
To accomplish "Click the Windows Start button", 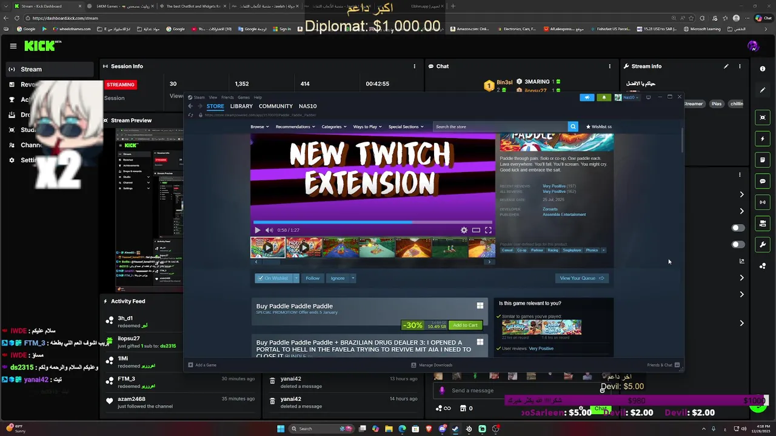I will tap(281, 429).
